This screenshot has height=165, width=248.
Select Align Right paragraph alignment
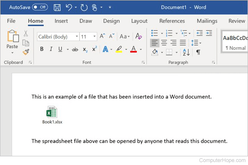tap(174, 43)
